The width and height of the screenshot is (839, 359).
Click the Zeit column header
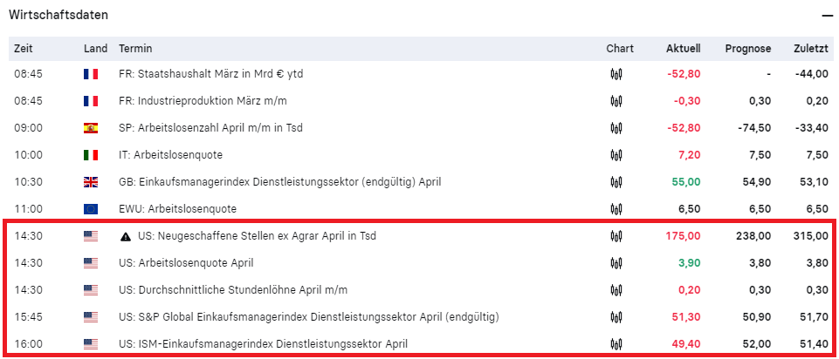pyautogui.click(x=24, y=49)
